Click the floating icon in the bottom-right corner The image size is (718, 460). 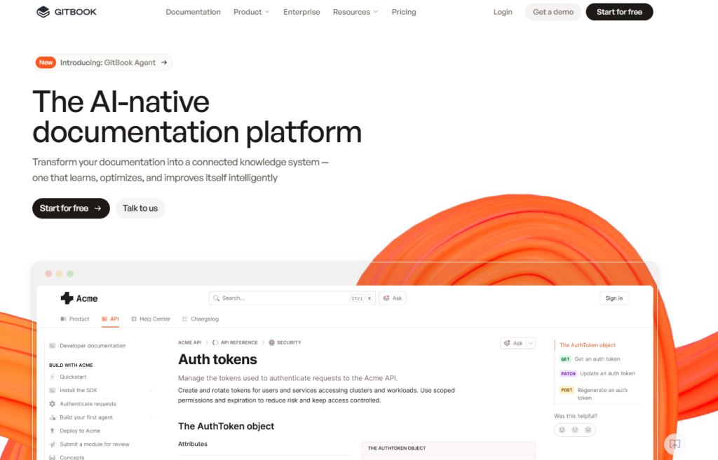pyautogui.click(x=674, y=444)
